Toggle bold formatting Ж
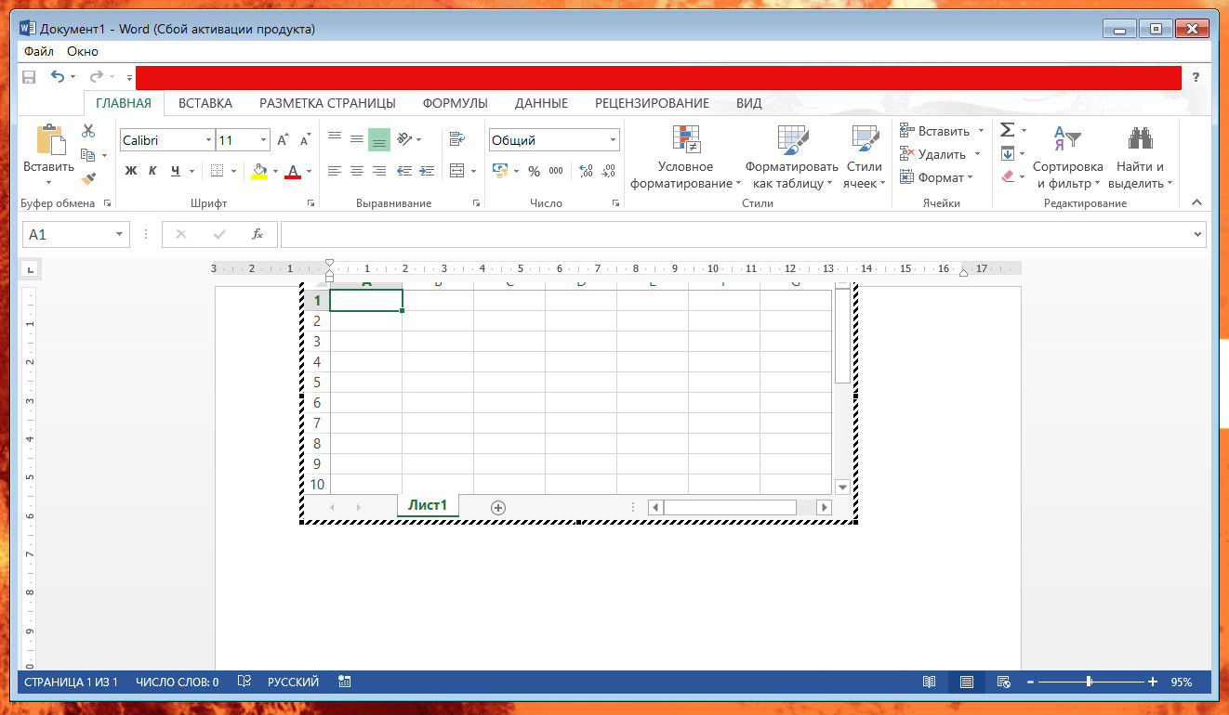 coord(131,171)
